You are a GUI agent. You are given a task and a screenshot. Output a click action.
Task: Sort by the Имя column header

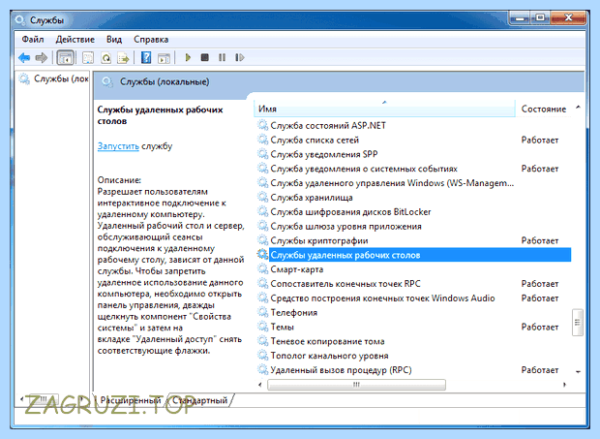384,109
